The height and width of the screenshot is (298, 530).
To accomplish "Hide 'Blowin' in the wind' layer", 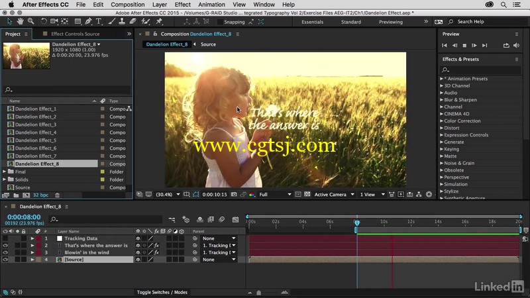I will pos(5,252).
